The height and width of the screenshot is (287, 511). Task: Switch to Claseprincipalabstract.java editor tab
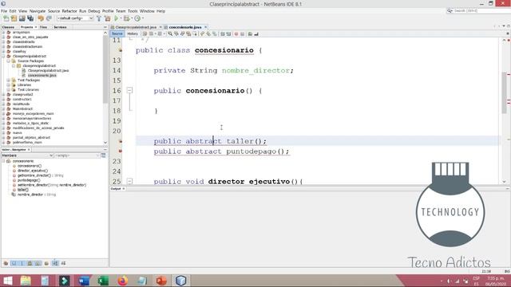pos(136,27)
